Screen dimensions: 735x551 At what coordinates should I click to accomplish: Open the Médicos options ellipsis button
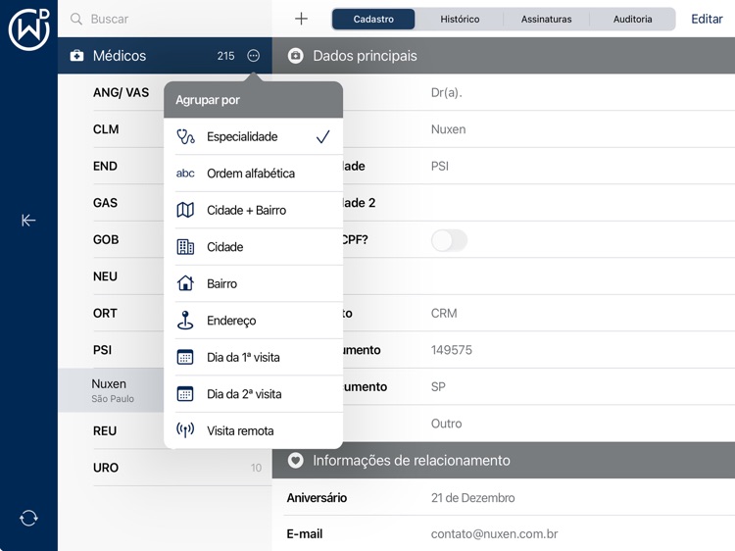pyautogui.click(x=253, y=56)
